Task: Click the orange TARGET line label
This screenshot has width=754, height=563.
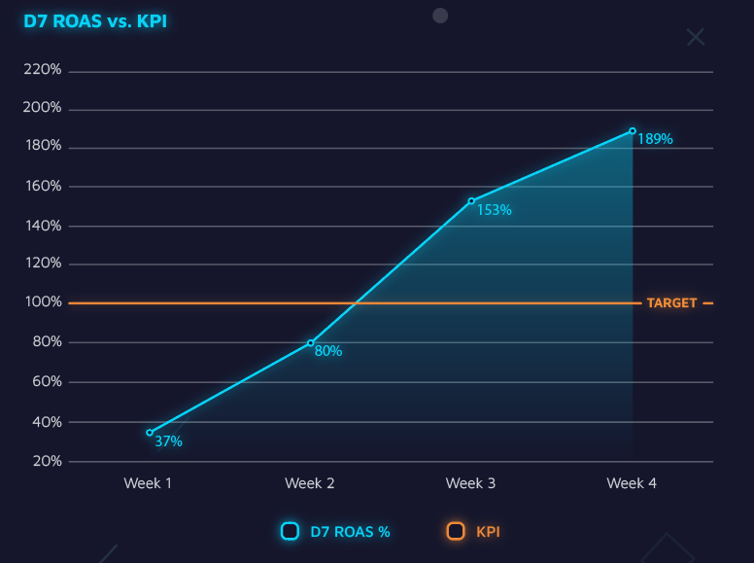Action: pos(671,303)
